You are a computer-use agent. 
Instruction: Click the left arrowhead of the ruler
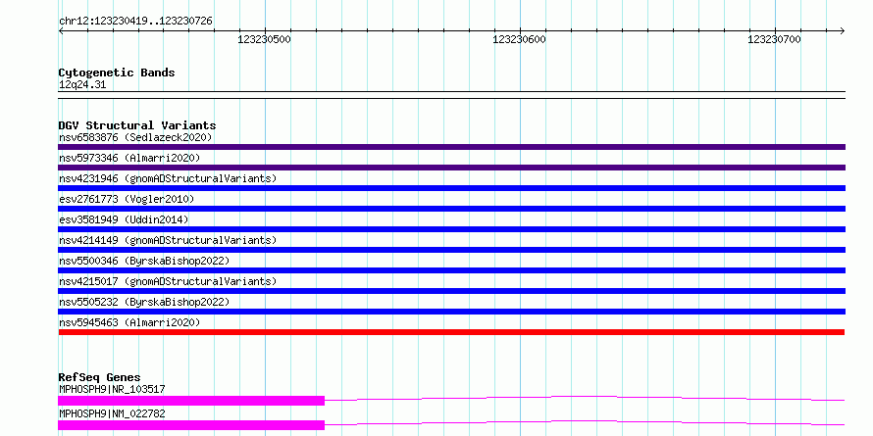61,30
